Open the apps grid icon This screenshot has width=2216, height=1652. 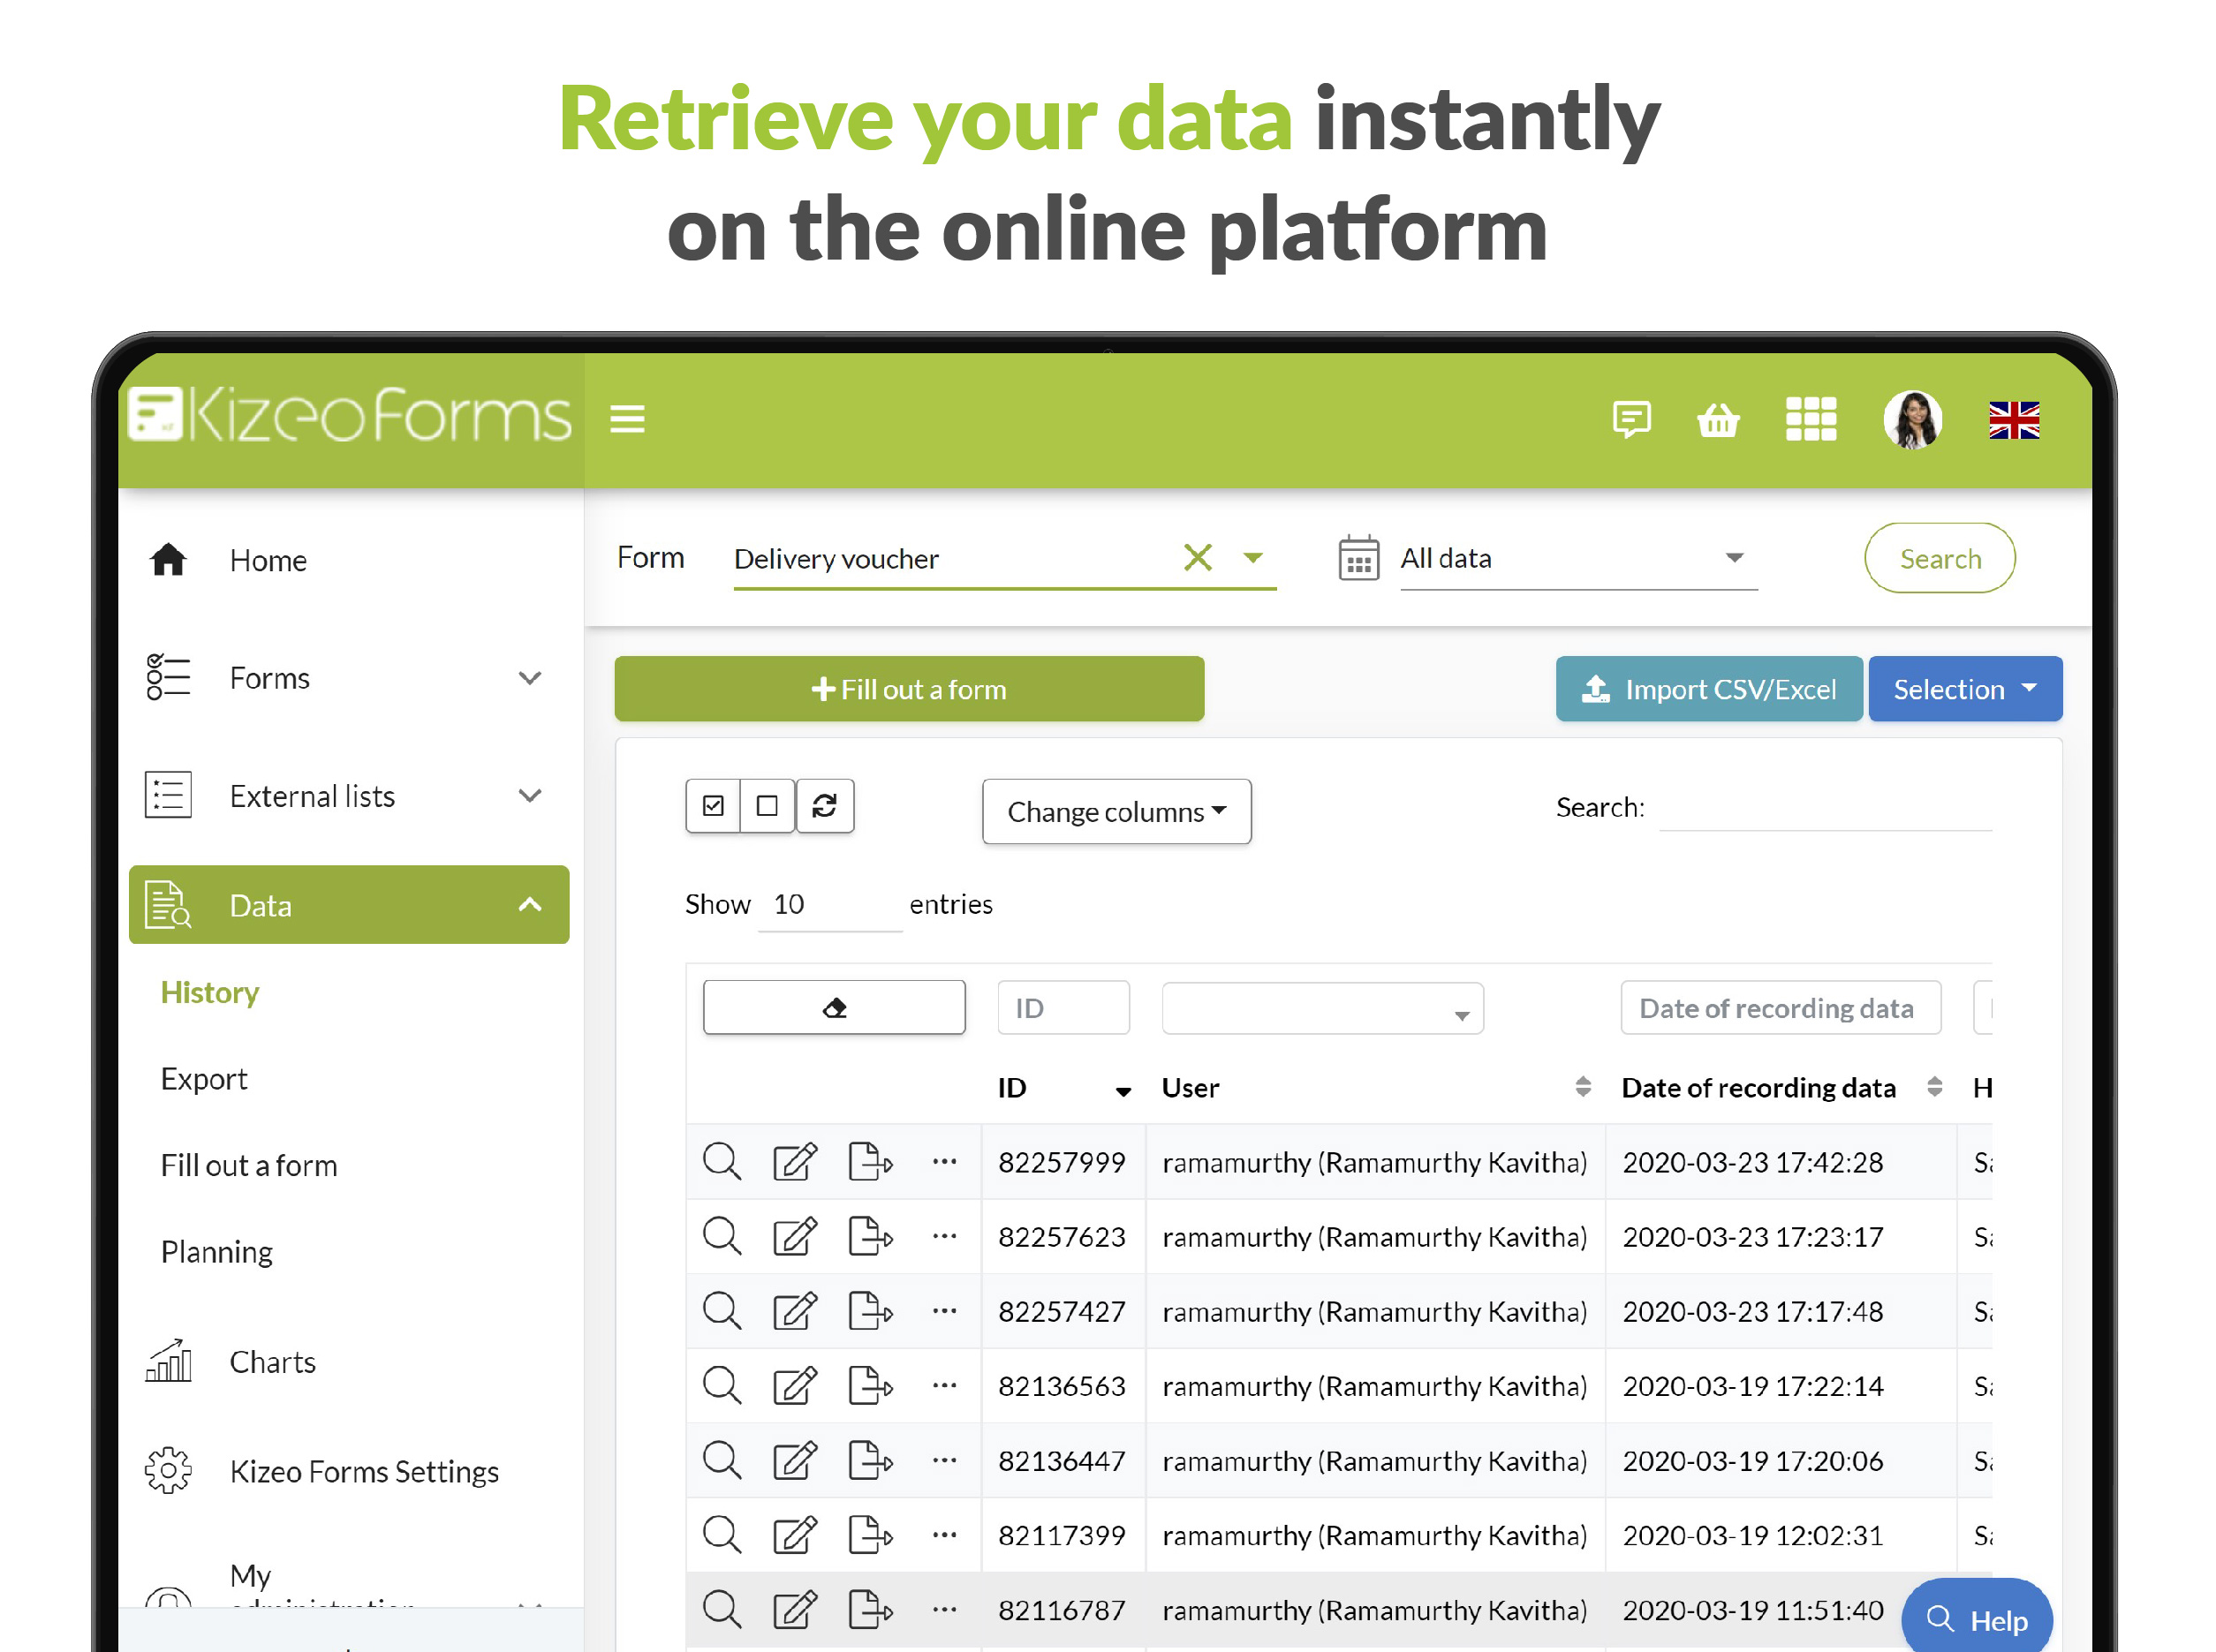pos(1811,419)
